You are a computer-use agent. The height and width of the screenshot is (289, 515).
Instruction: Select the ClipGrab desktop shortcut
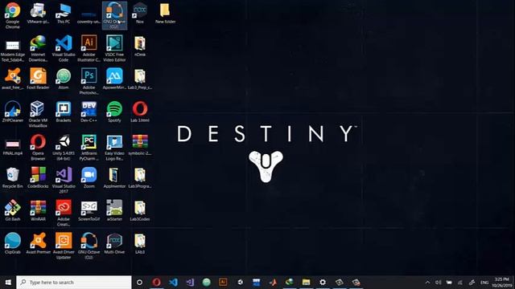pyautogui.click(x=13, y=242)
